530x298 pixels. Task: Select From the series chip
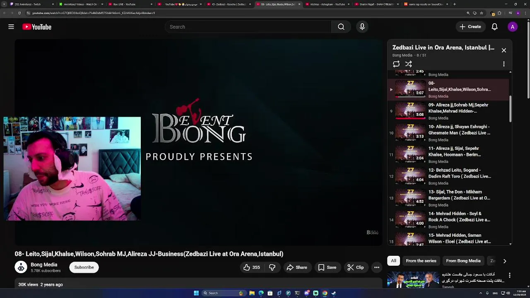(421, 261)
